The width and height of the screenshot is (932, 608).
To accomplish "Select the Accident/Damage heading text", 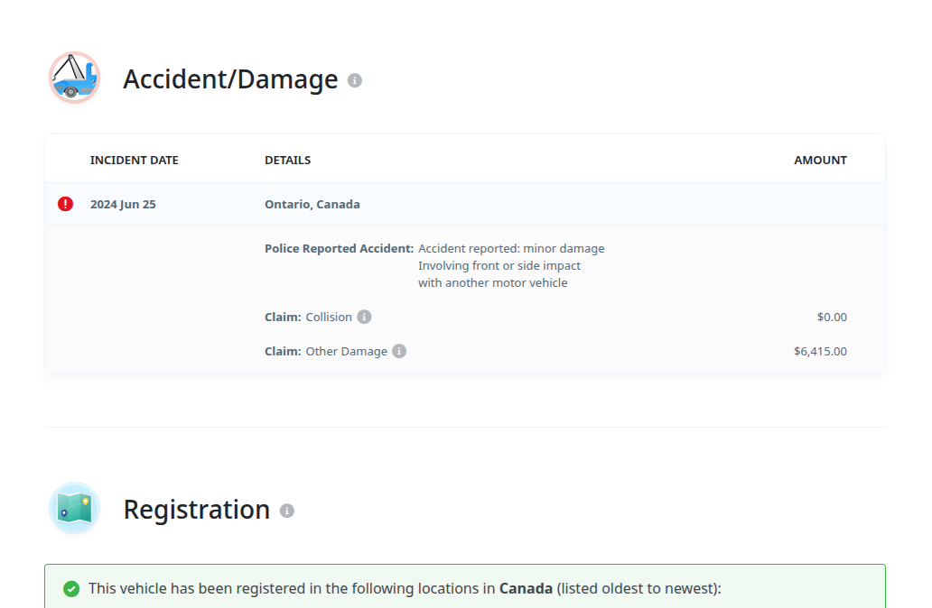I will point(230,79).
